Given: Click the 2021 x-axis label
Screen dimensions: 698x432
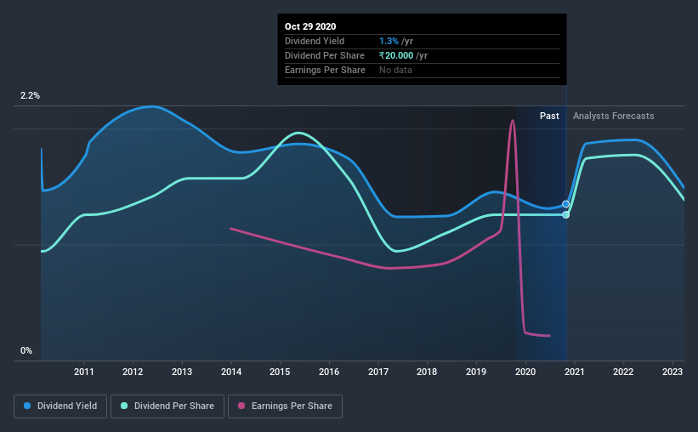Looking at the screenshot, I should coord(574,372).
